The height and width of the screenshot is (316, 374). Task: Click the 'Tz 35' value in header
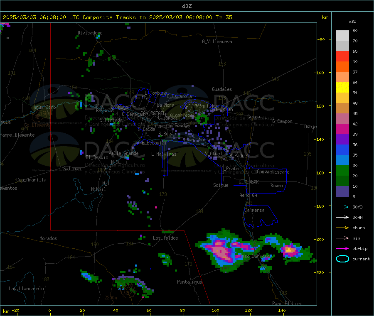pos(224,17)
